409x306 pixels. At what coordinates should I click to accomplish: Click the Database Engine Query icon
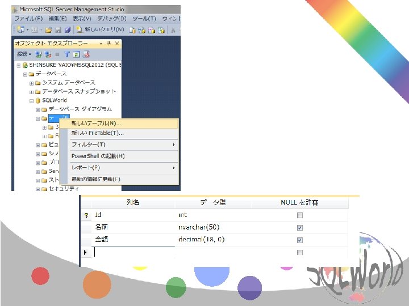point(132,30)
